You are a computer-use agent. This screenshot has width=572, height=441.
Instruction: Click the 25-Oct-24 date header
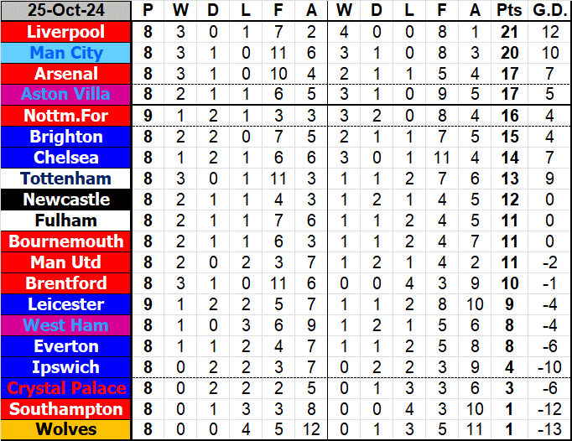click(66, 11)
